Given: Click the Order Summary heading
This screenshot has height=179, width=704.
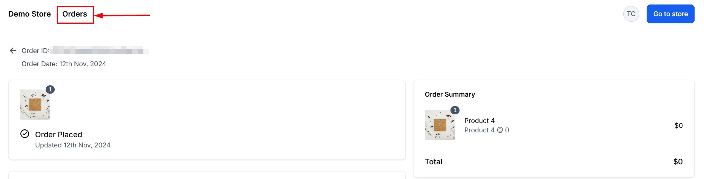Looking at the screenshot, I should click(450, 94).
